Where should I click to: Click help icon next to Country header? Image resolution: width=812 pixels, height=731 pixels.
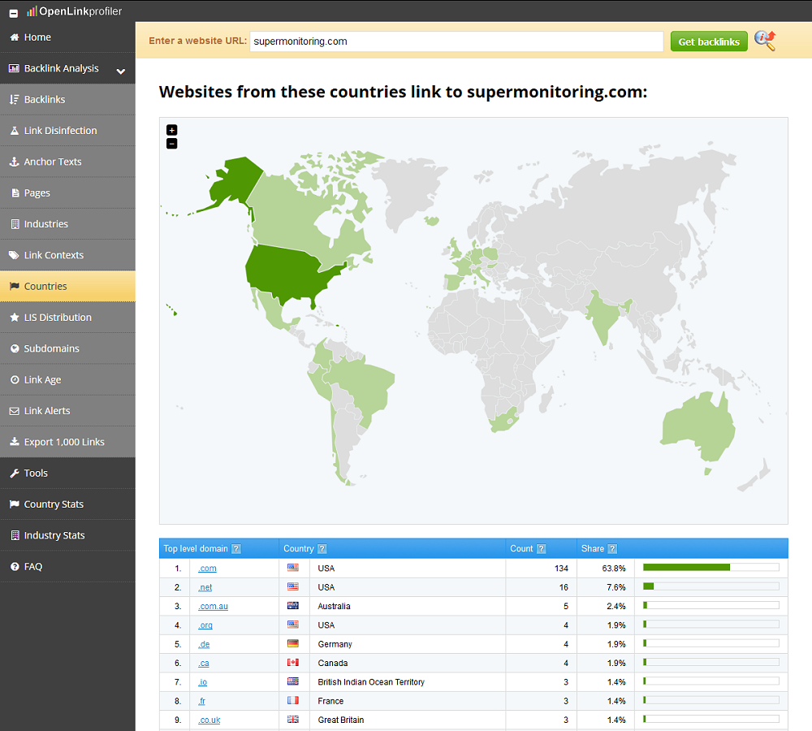pos(322,548)
